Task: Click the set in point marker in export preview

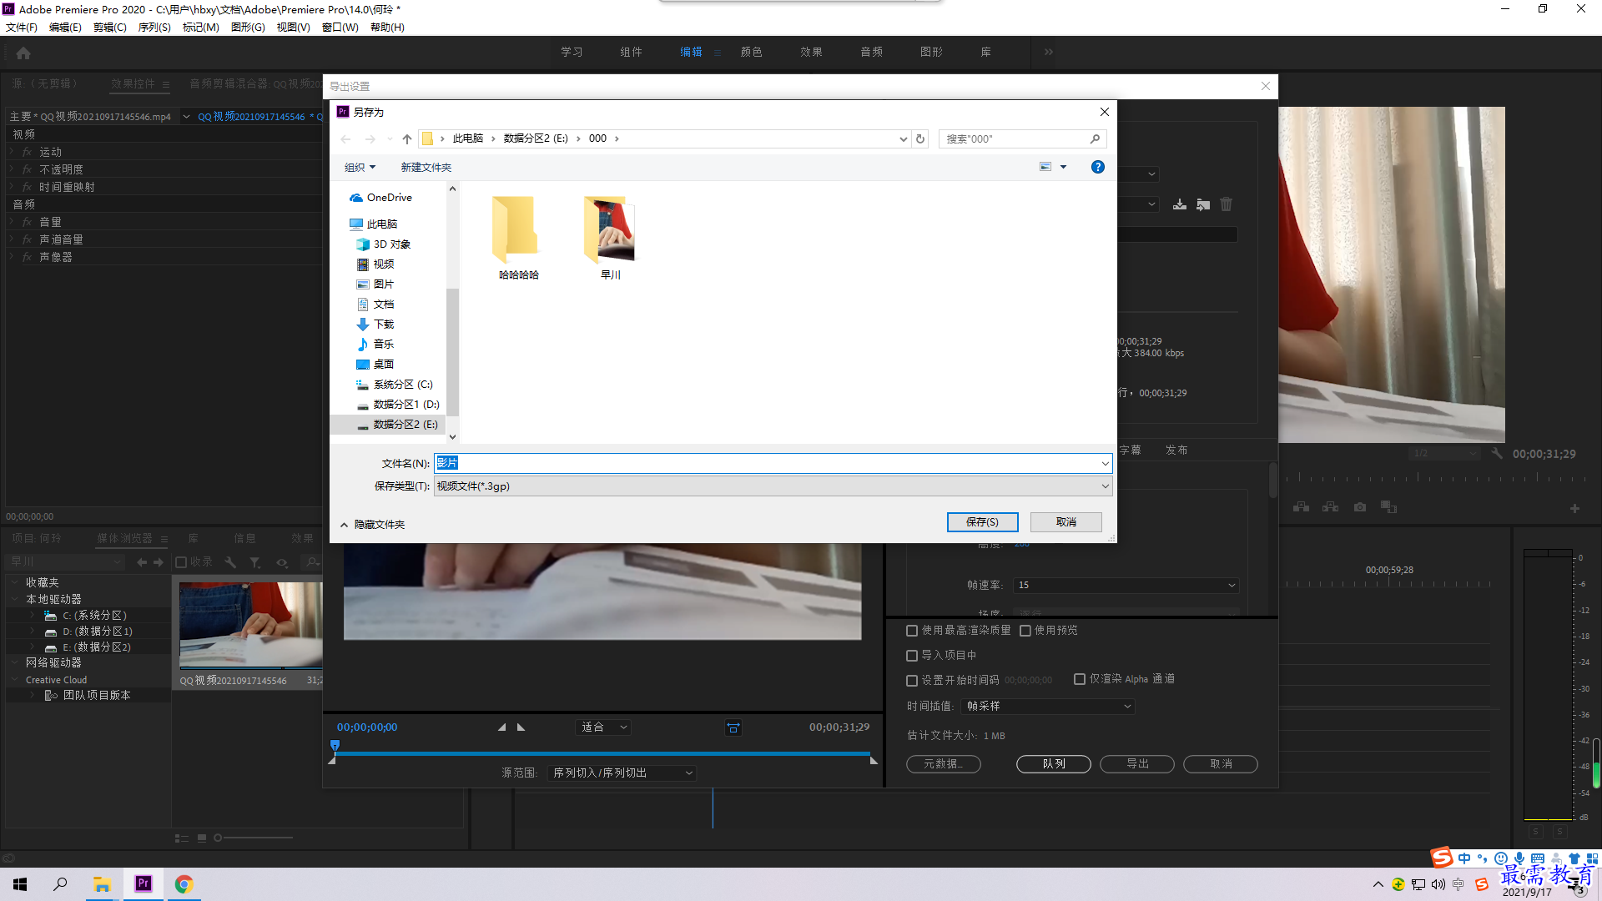Action: coord(501,727)
